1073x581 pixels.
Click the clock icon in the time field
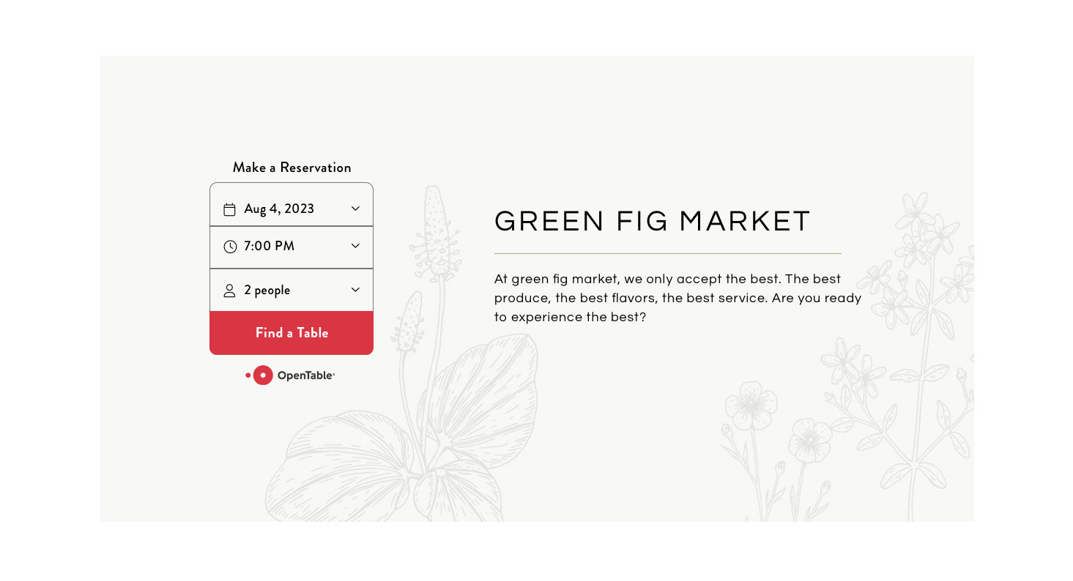(x=230, y=247)
